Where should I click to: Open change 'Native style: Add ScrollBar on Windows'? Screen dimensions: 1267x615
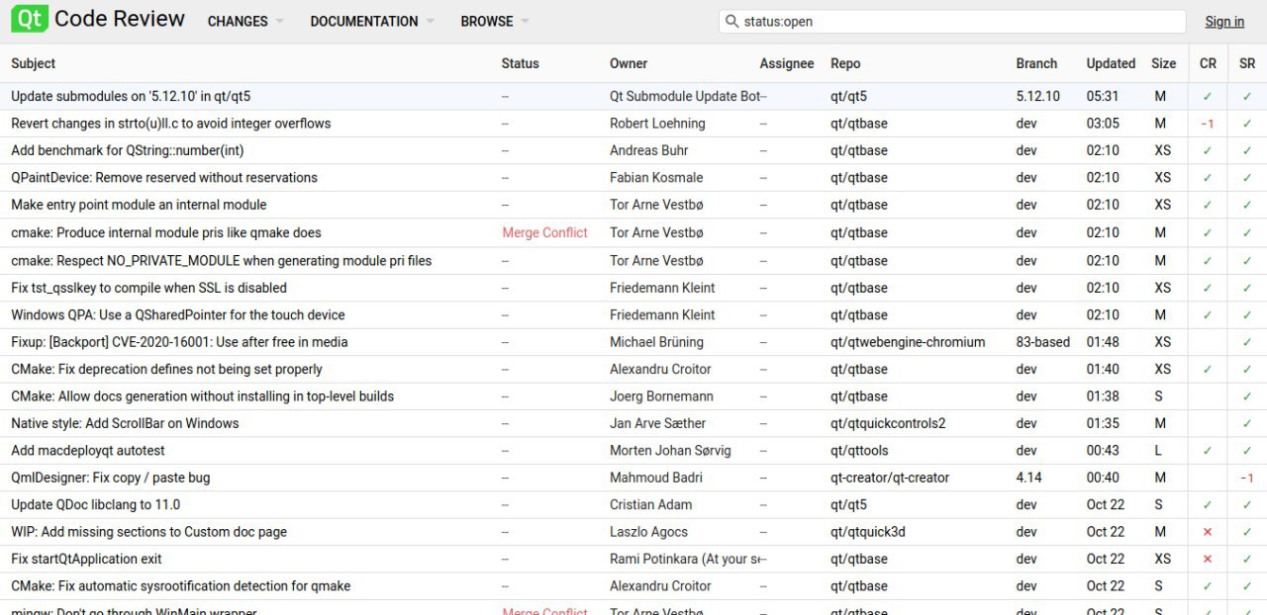[x=125, y=423]
